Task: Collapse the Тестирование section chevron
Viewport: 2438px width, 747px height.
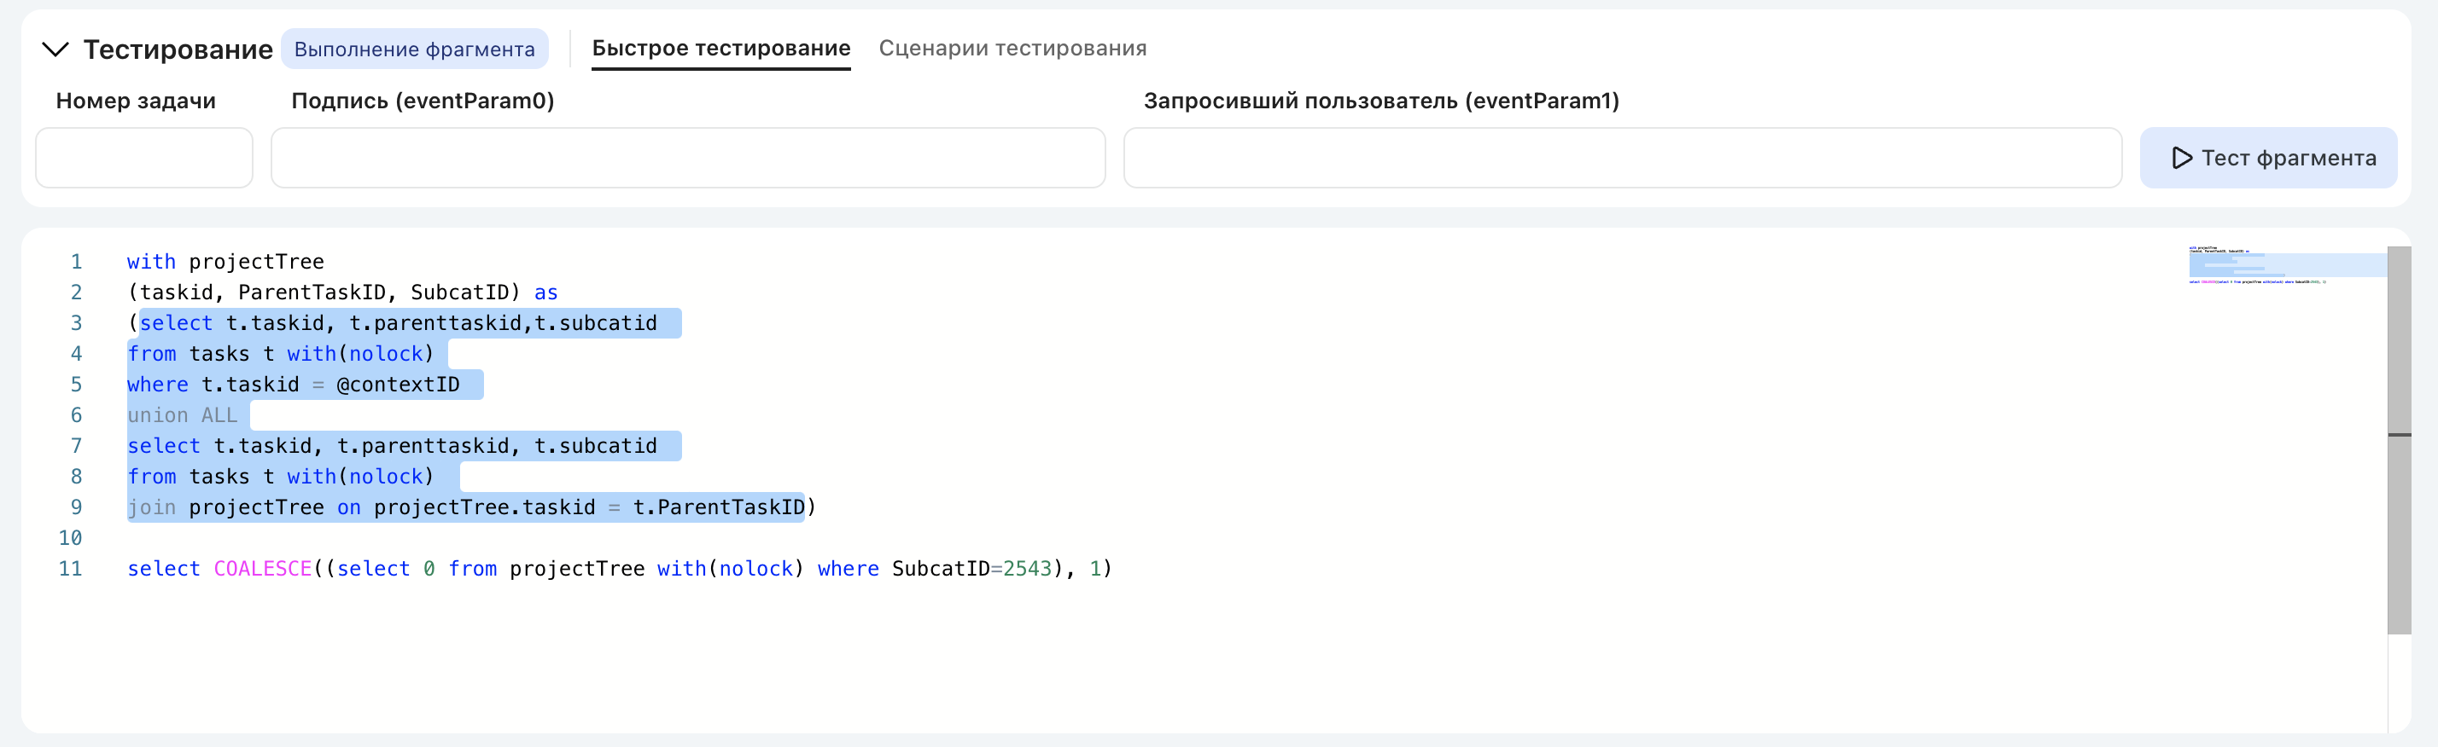Action: tap(55, 49)
